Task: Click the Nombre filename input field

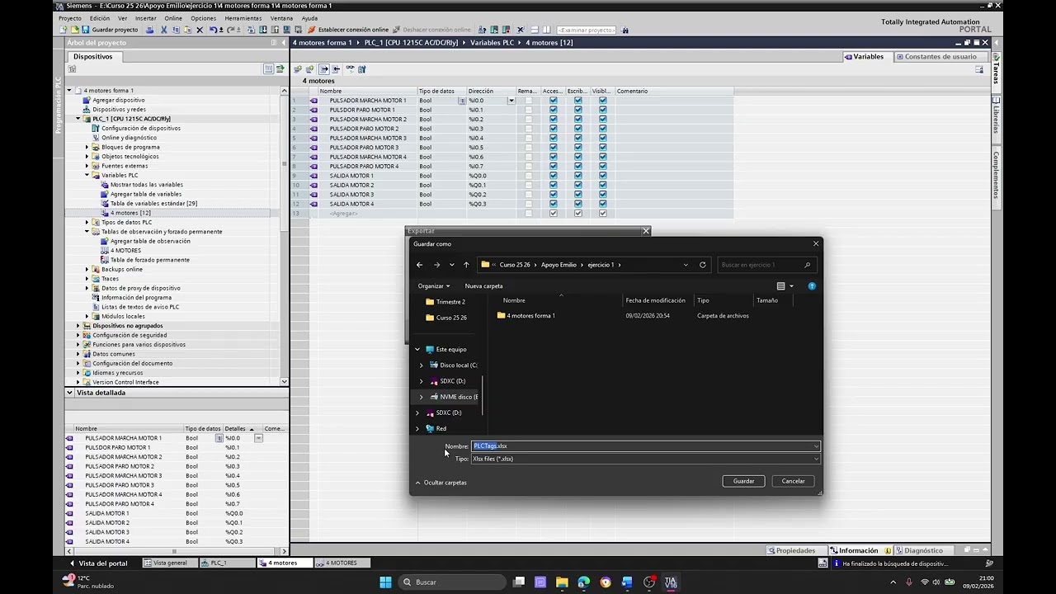Action: pos(645,446)
